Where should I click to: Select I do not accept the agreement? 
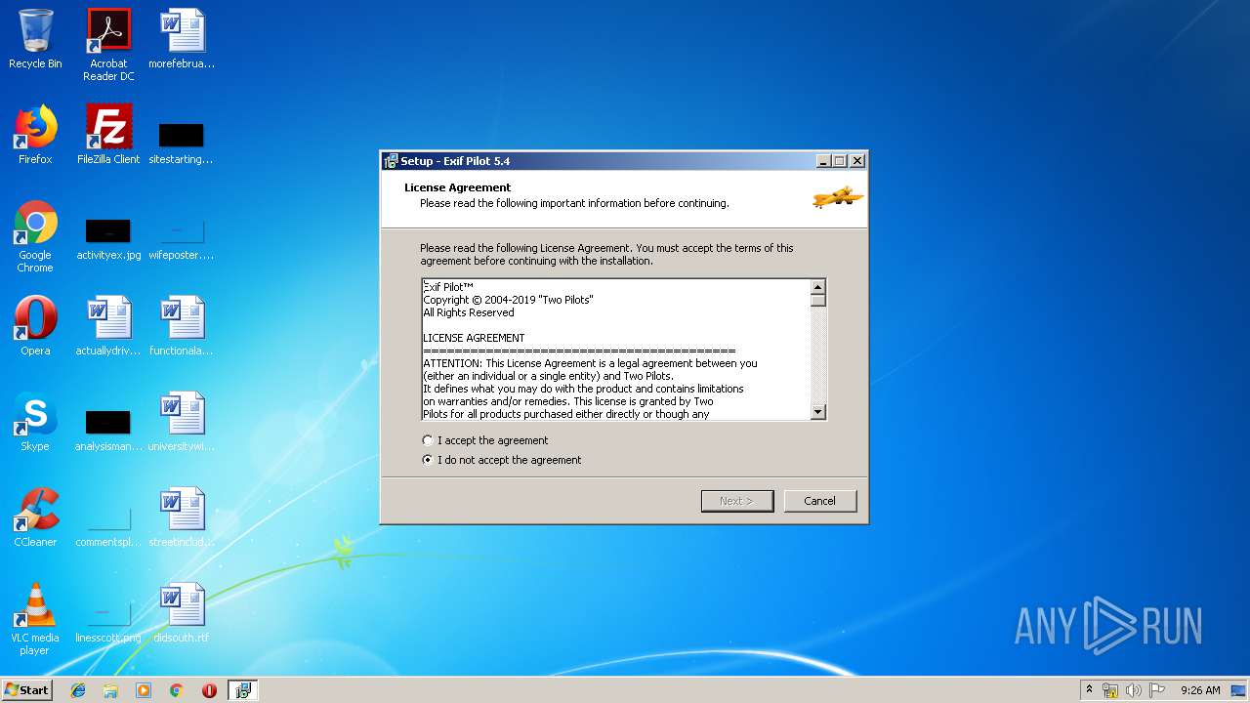(x=502, y=460)
